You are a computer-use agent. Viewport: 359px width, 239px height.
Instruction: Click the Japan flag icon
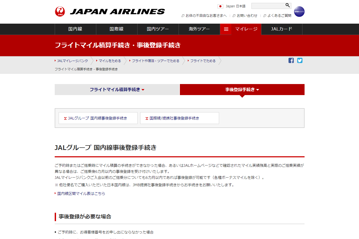pos(220,6)
